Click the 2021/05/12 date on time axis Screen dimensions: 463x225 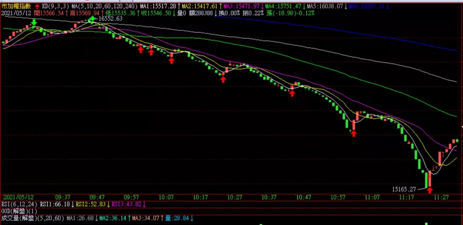coord(18,197)
